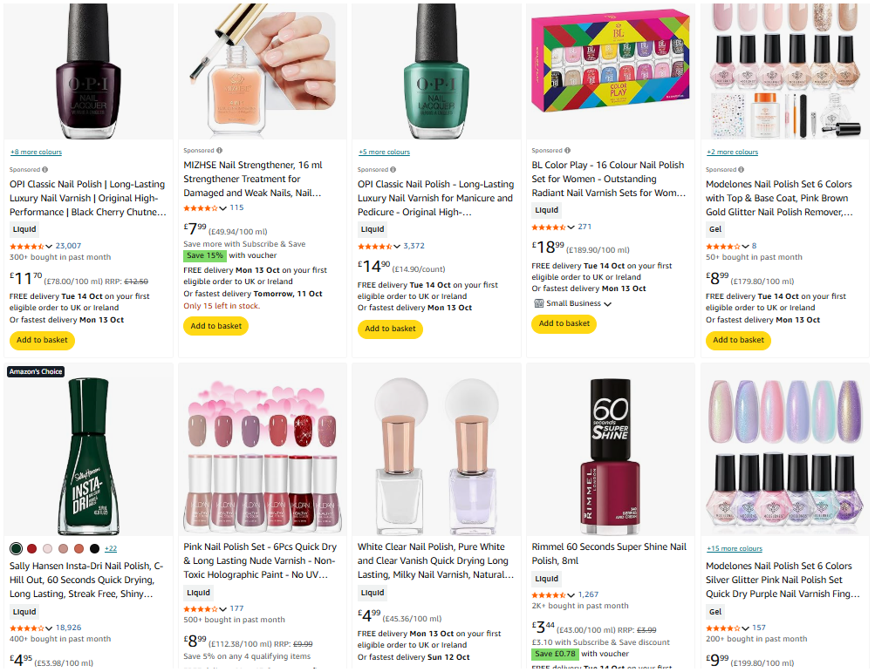The height and width of the screenshot is (672, 875).
Task: Expand rating breakdown chevron next to 115 reviews
Action: (223, 208)
